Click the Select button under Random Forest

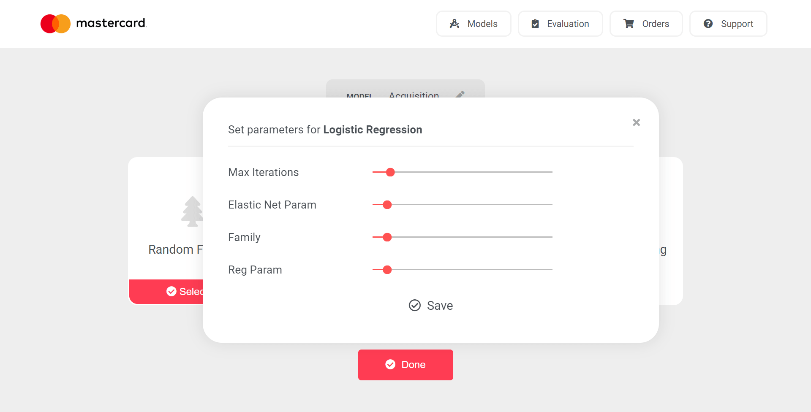click(166, 292)
